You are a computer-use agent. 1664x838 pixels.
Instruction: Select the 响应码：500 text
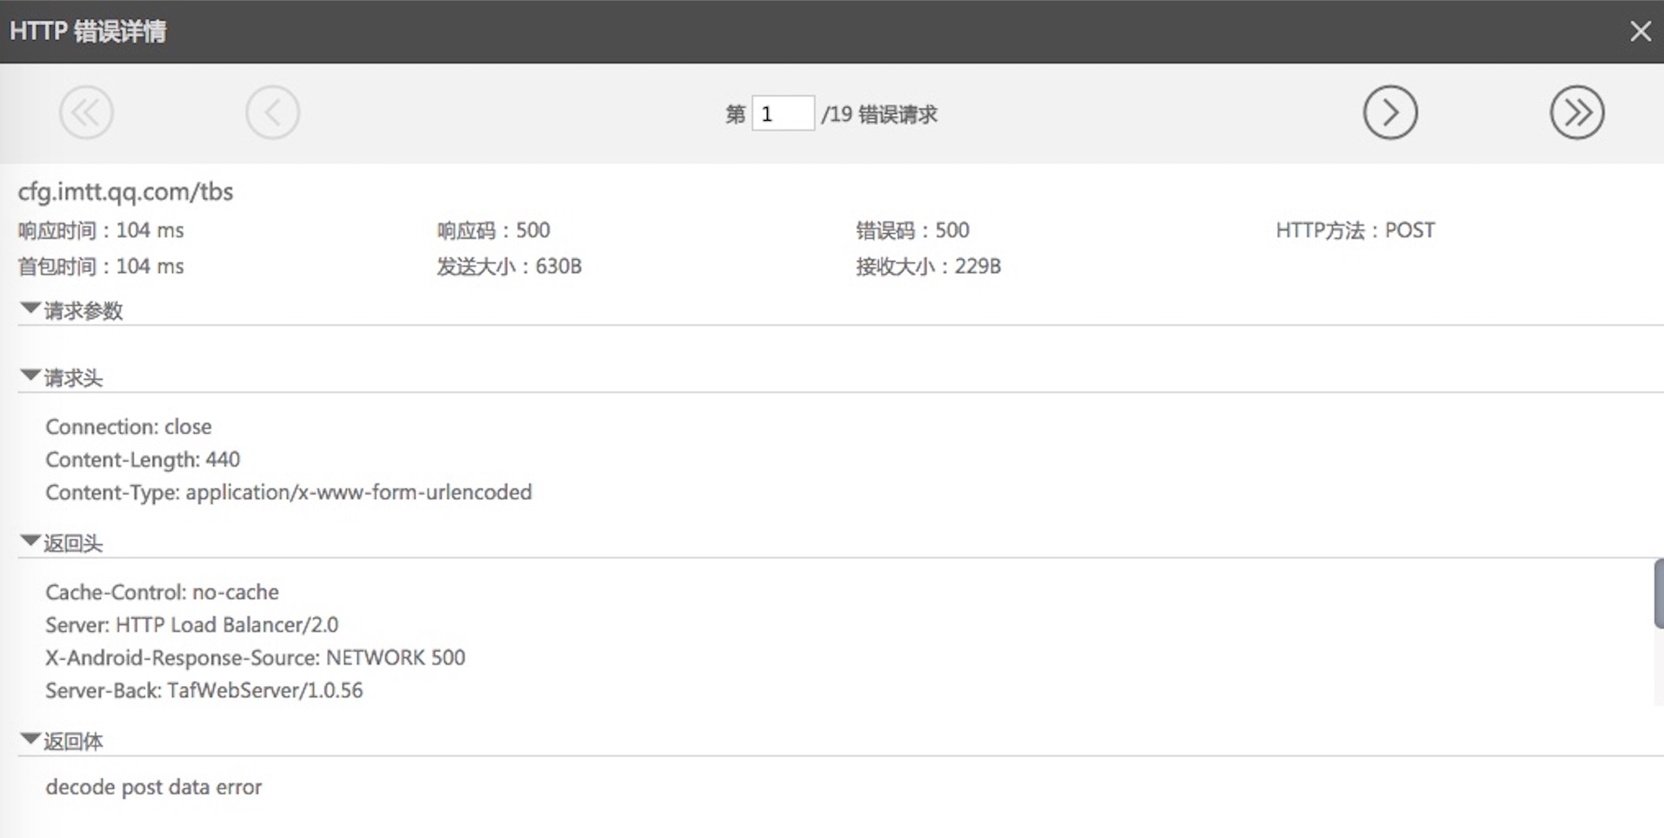493,230
